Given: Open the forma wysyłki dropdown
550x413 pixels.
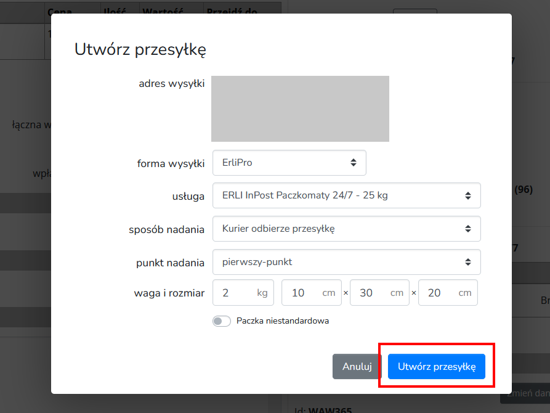Looking at the screenshot, I should pyautogui.click(x=289, y=163).
